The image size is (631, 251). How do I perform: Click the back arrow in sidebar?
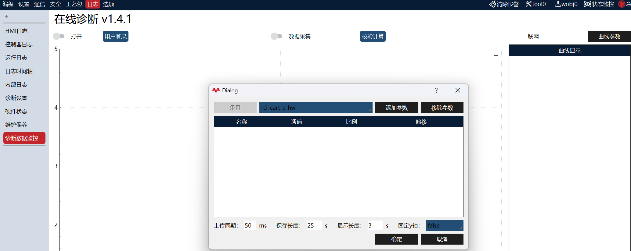(x=7, y=16)
